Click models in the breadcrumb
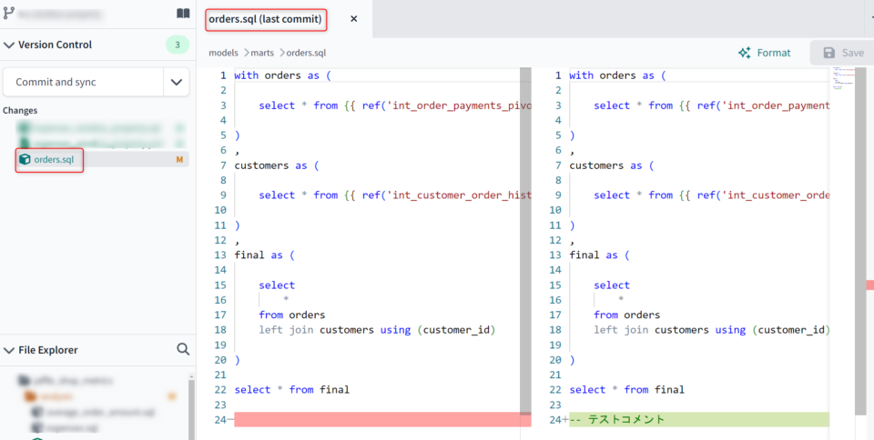 [x=223, y=53]
